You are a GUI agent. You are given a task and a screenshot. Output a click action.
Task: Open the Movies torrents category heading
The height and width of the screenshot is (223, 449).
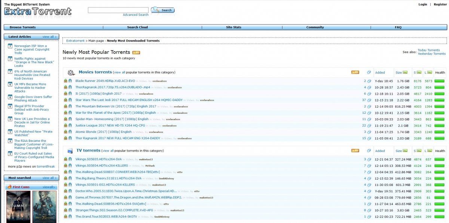pyautogui.click(x=95, y=72)
